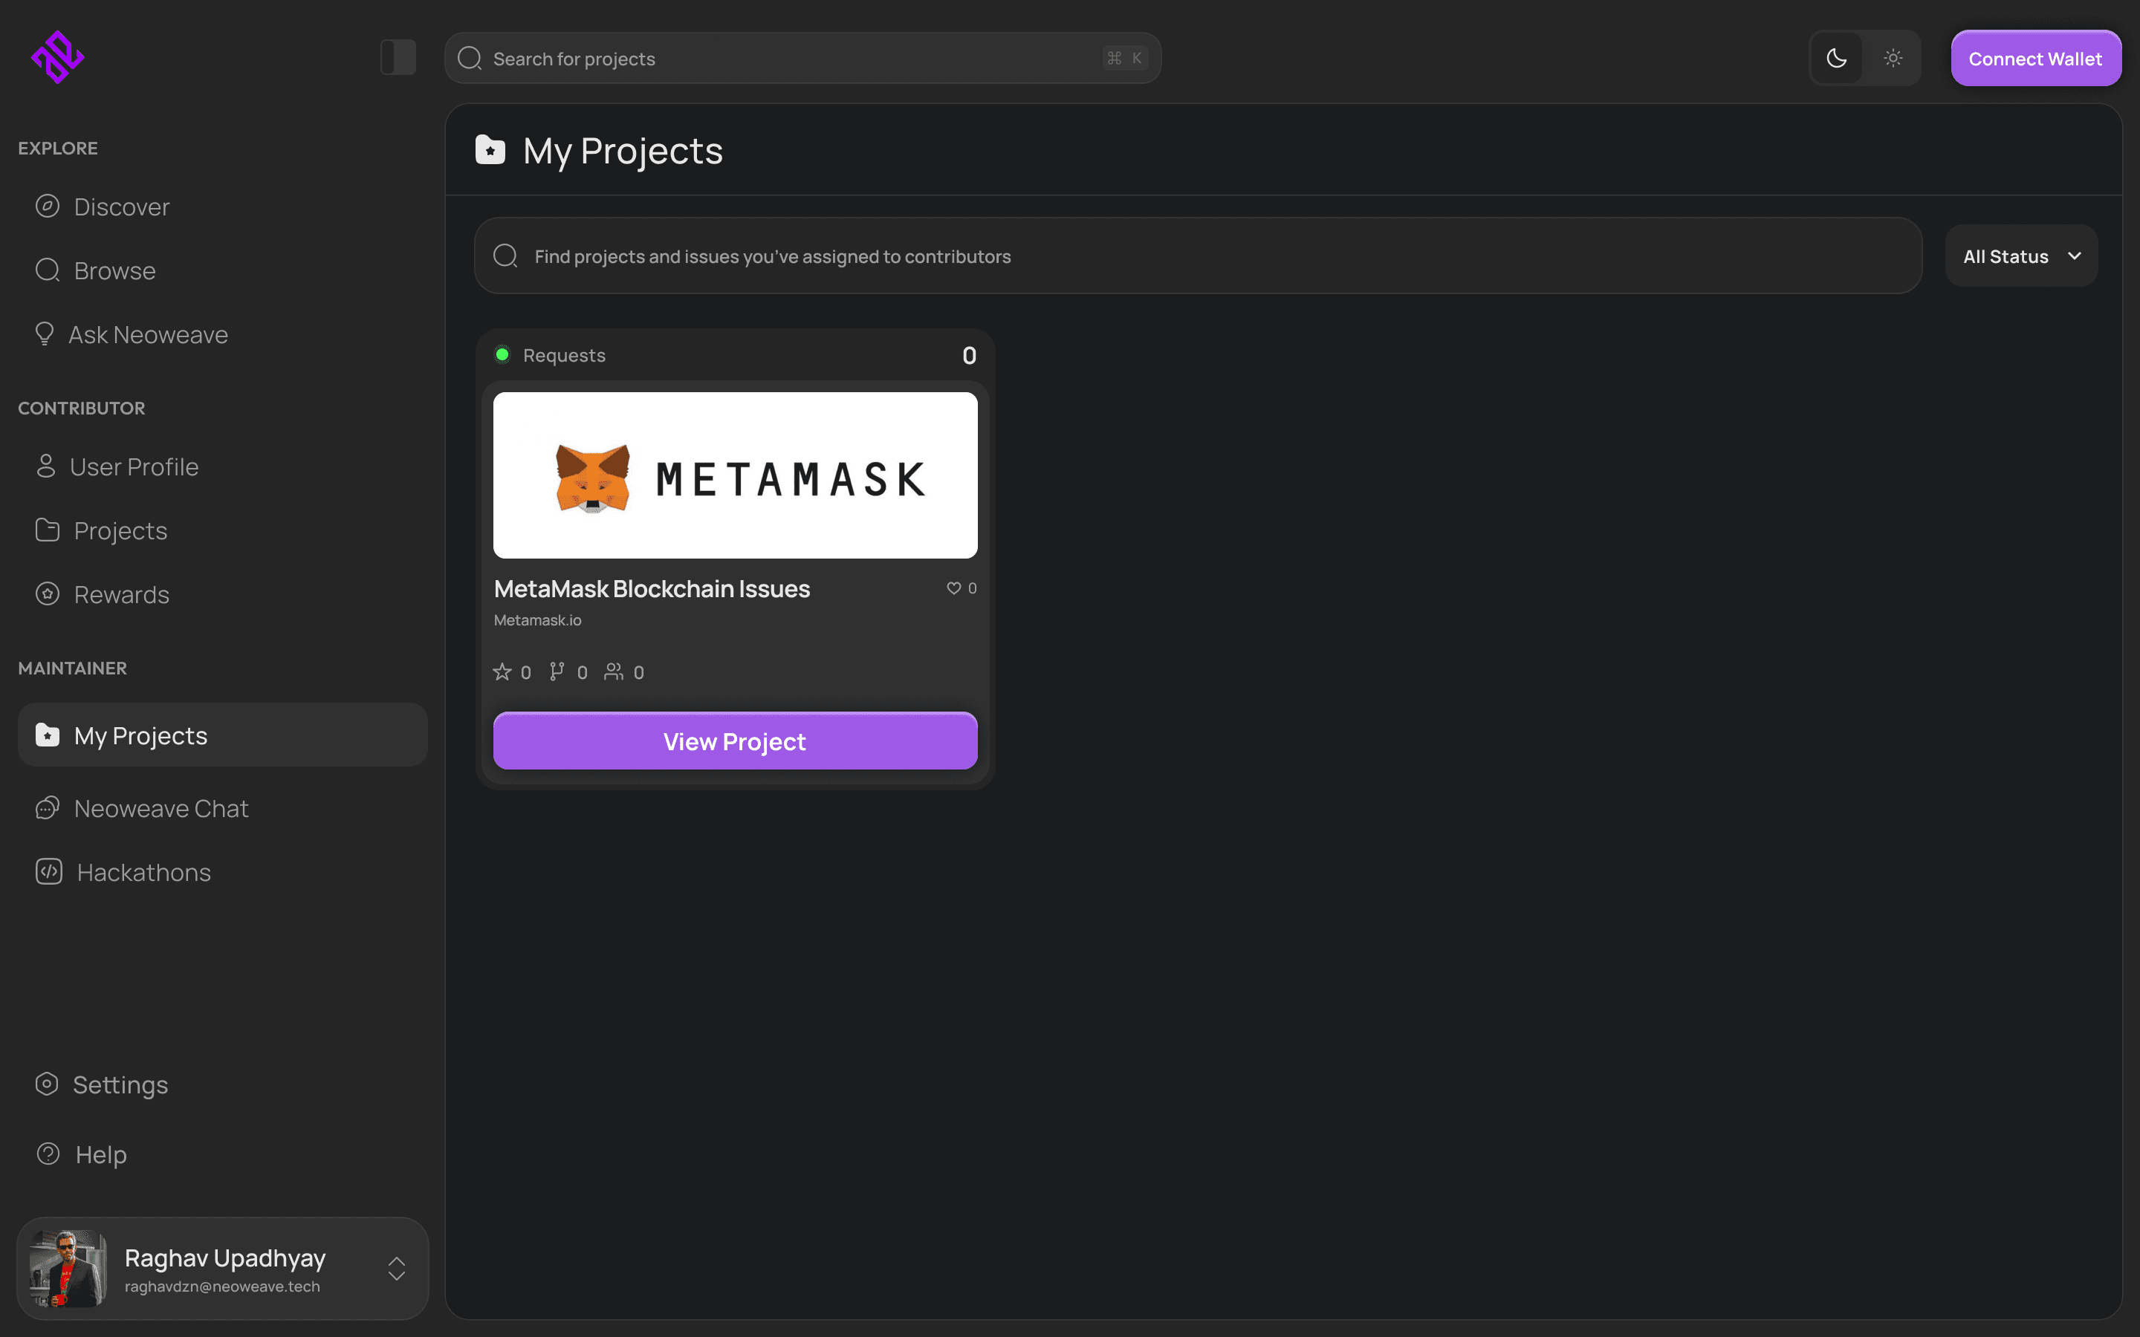Open Hackathons code icon in sidebar
This screenshot has width=2140, height=1337.
coord(48,872)
